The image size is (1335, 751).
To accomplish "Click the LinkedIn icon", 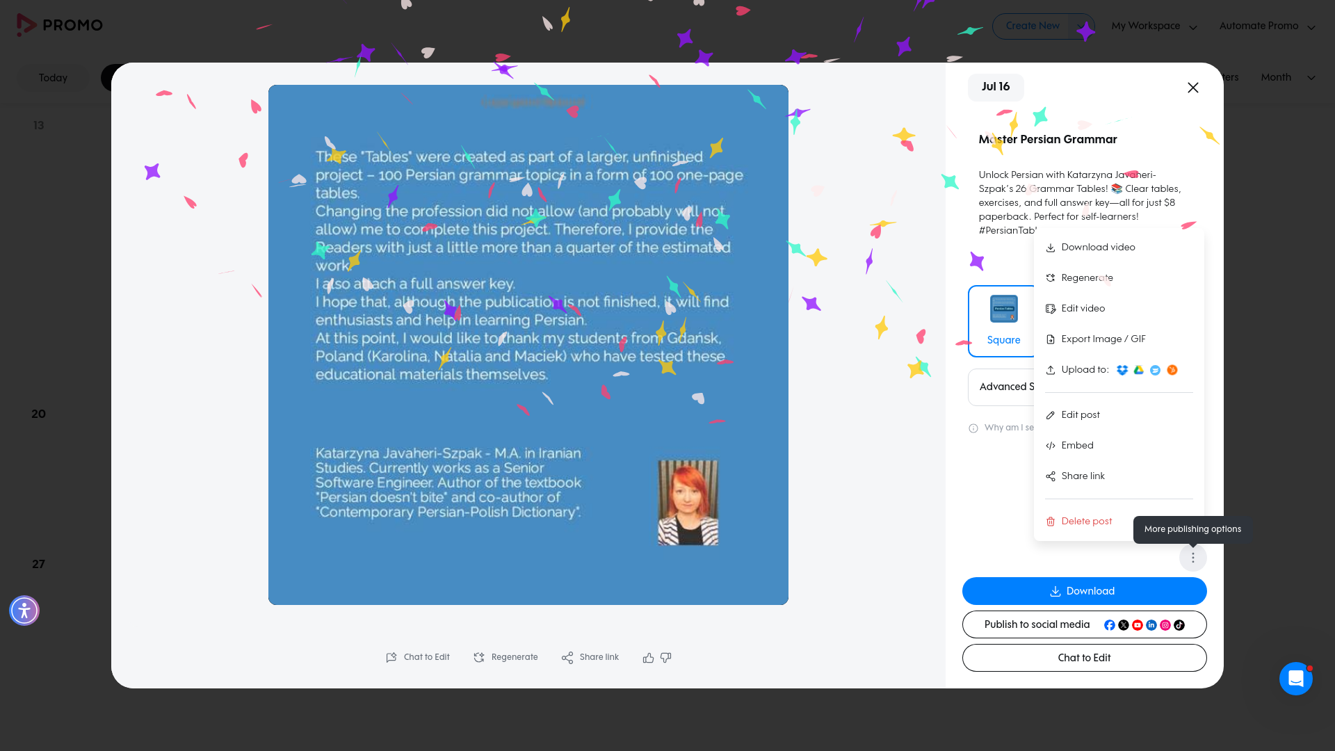I will click(x=1151, y=625).
